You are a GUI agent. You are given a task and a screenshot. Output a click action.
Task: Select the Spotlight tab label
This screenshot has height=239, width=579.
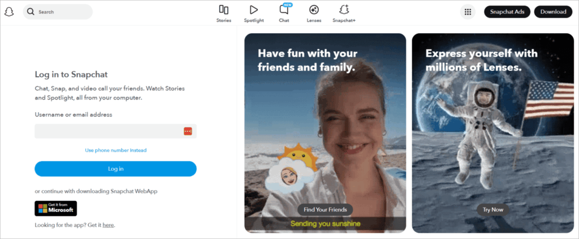254,21
